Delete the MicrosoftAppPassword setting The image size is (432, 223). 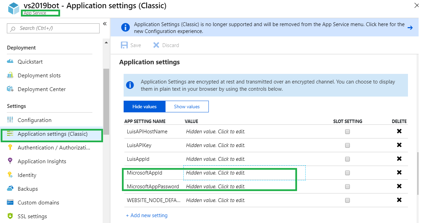point(399,186)
